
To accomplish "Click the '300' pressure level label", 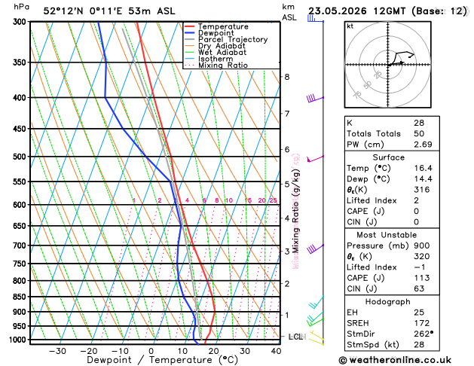I will click(x=21, y=22).
